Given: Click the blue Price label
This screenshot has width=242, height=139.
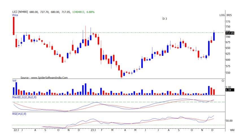Looking at the screenshot, I should [x=15, y=15].
